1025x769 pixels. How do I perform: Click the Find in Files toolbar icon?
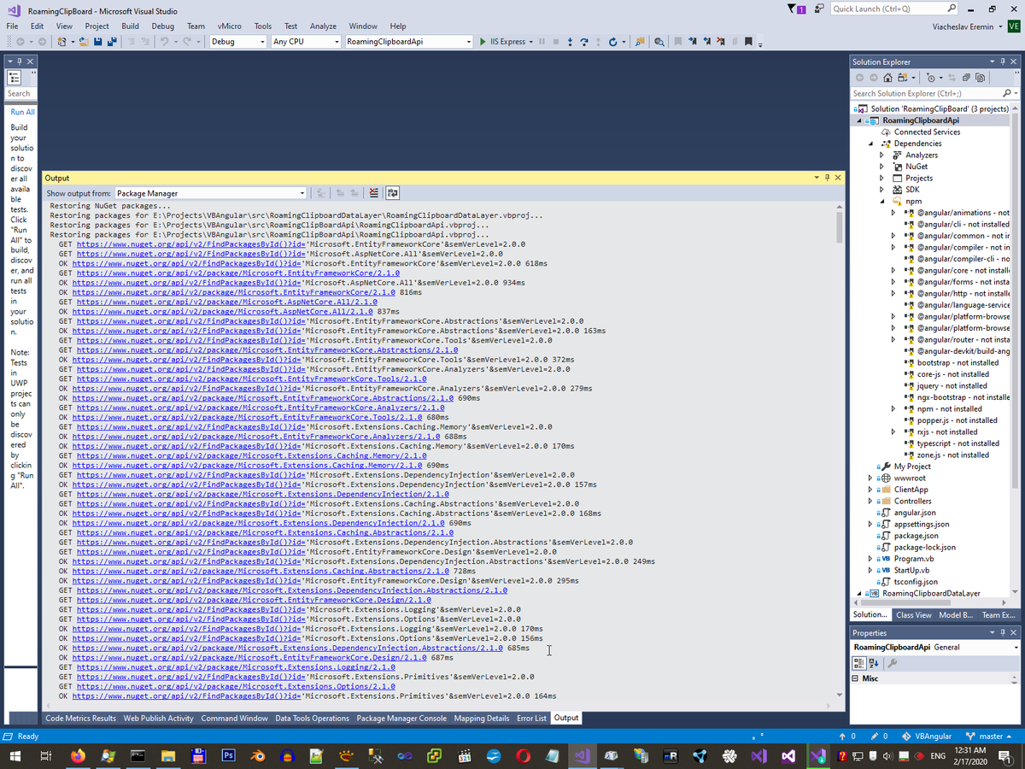pyautogui.click(x=640, y=42)
